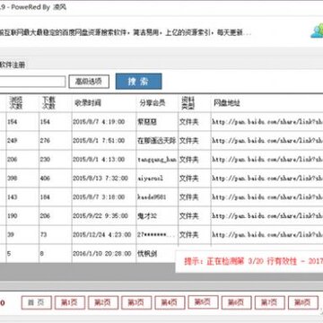
Task: Click view count 249
Action: [x=13, y=141]
